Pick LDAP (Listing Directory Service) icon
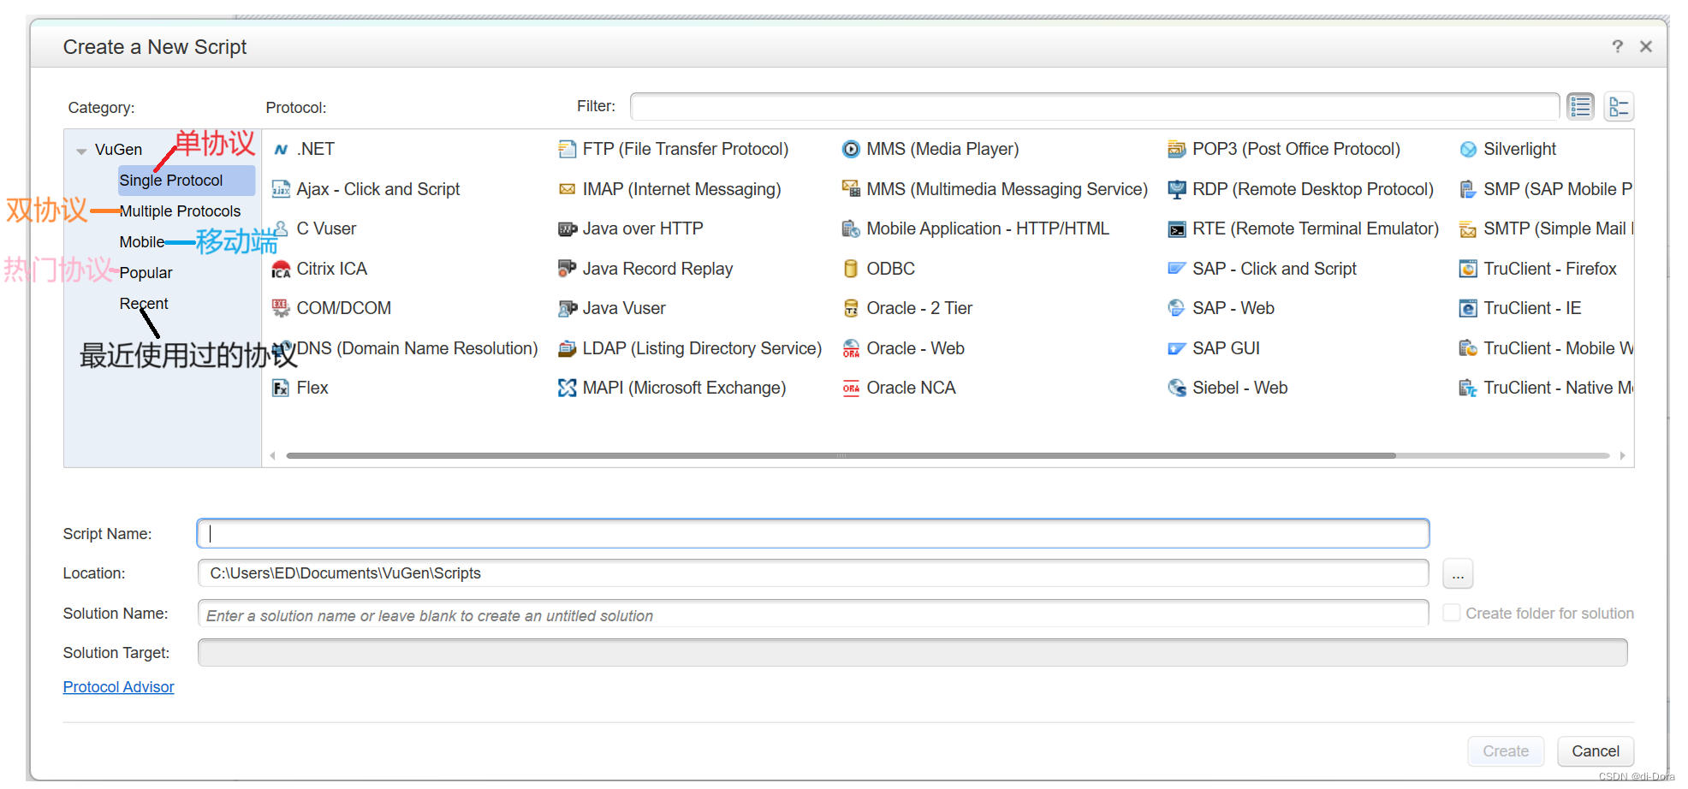 pyautogui.click(x=567, y=348)
